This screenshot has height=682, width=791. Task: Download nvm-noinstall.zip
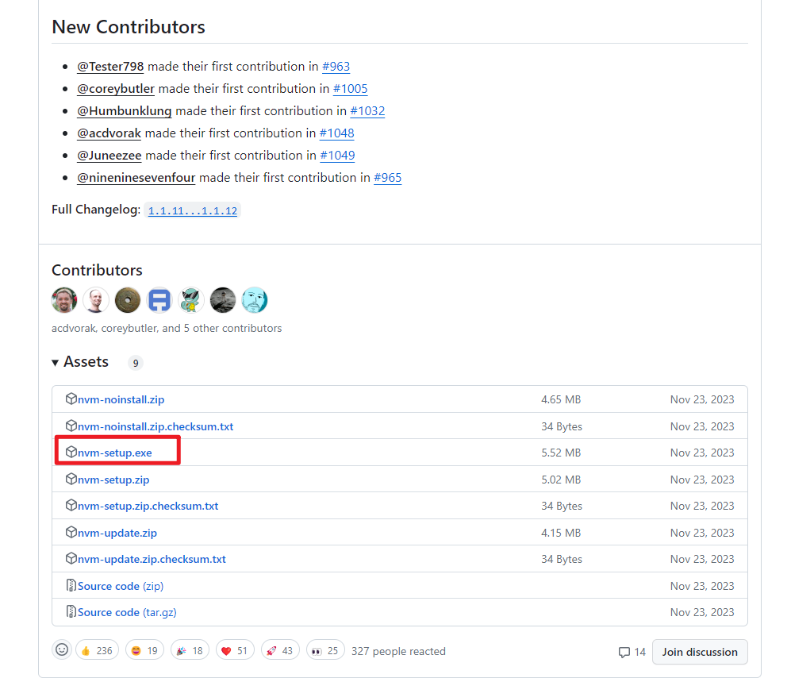click(x=121, y=400)
